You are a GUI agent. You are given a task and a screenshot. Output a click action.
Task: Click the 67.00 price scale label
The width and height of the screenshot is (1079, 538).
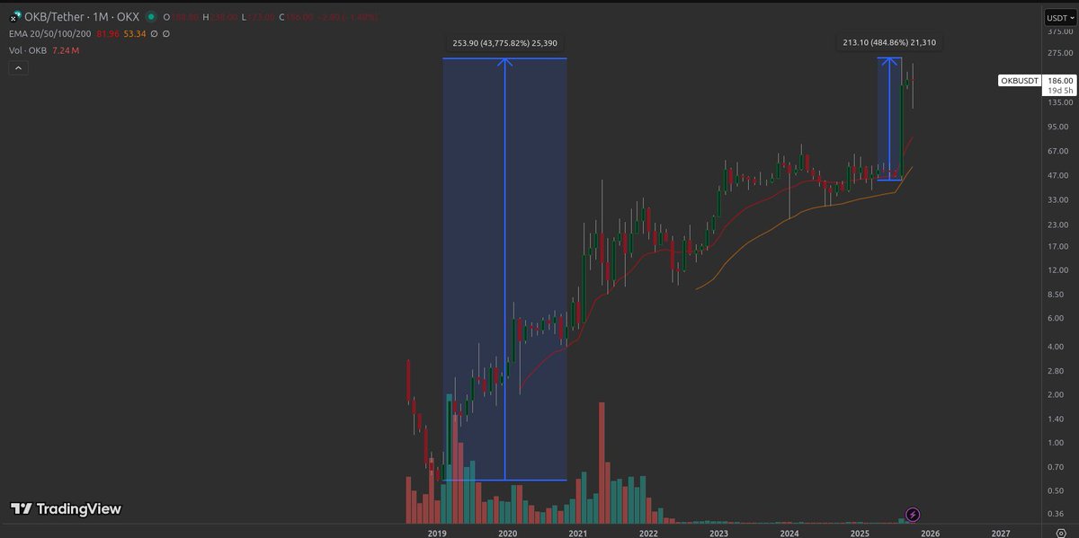click(x=1058, y=151)
